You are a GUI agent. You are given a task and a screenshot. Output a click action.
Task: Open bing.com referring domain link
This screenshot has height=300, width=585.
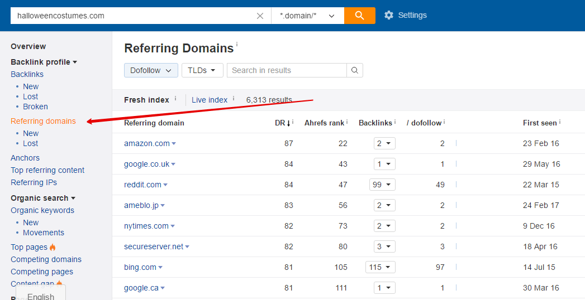tap(140, 267)
